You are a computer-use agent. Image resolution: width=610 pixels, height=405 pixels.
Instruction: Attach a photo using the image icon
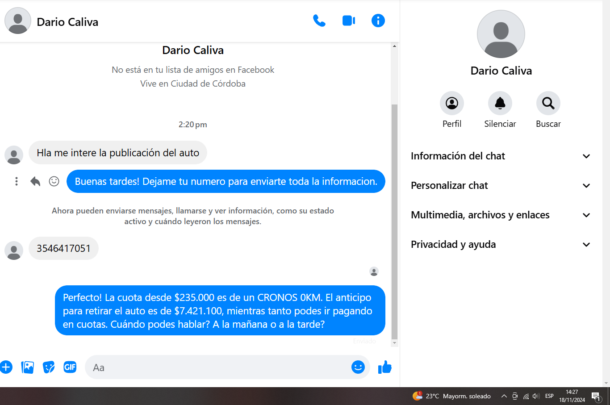pos(28,367)
